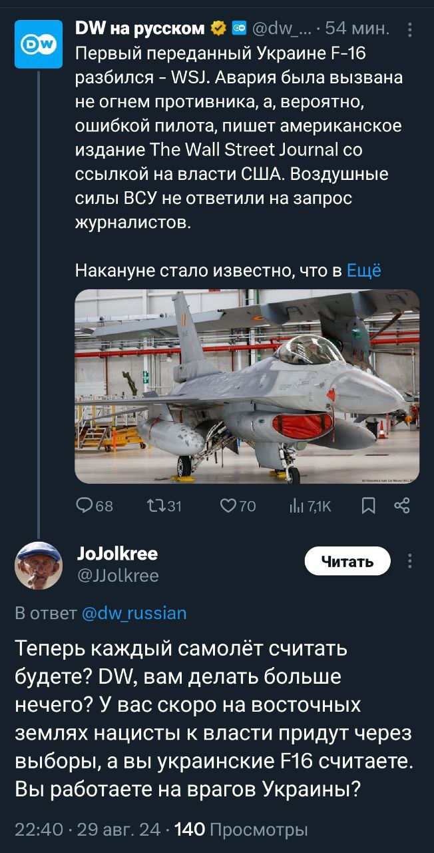Expand tweet text via Ещё link
Image resolution: width=434 pixels, height=853 pixels.
[364, 271]
